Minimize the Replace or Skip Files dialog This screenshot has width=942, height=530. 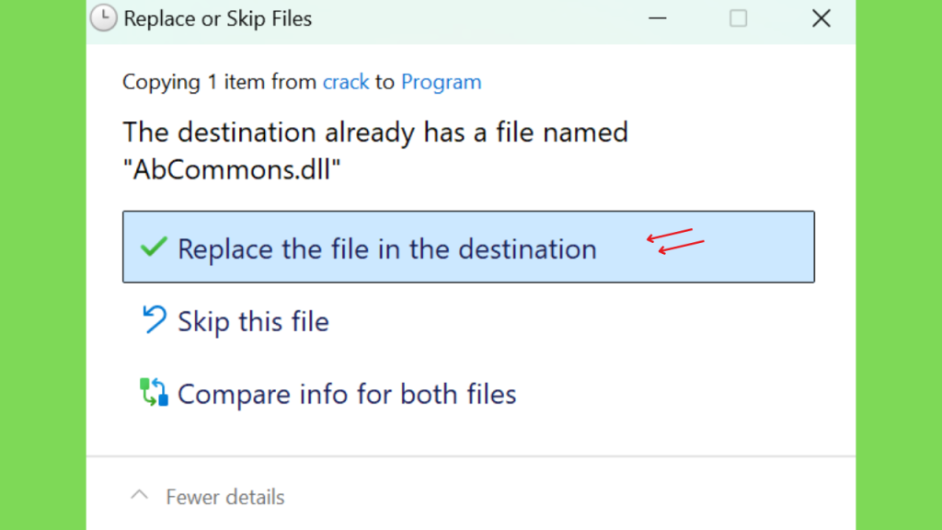(x=658, y=18)
